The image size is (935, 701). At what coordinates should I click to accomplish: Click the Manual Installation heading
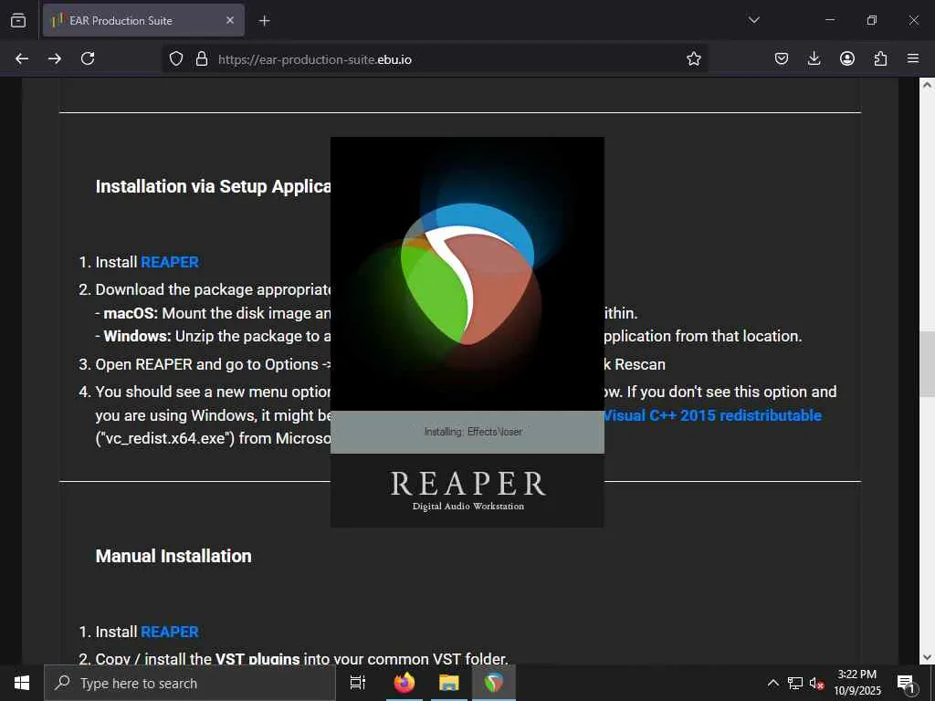click(173, 556)
